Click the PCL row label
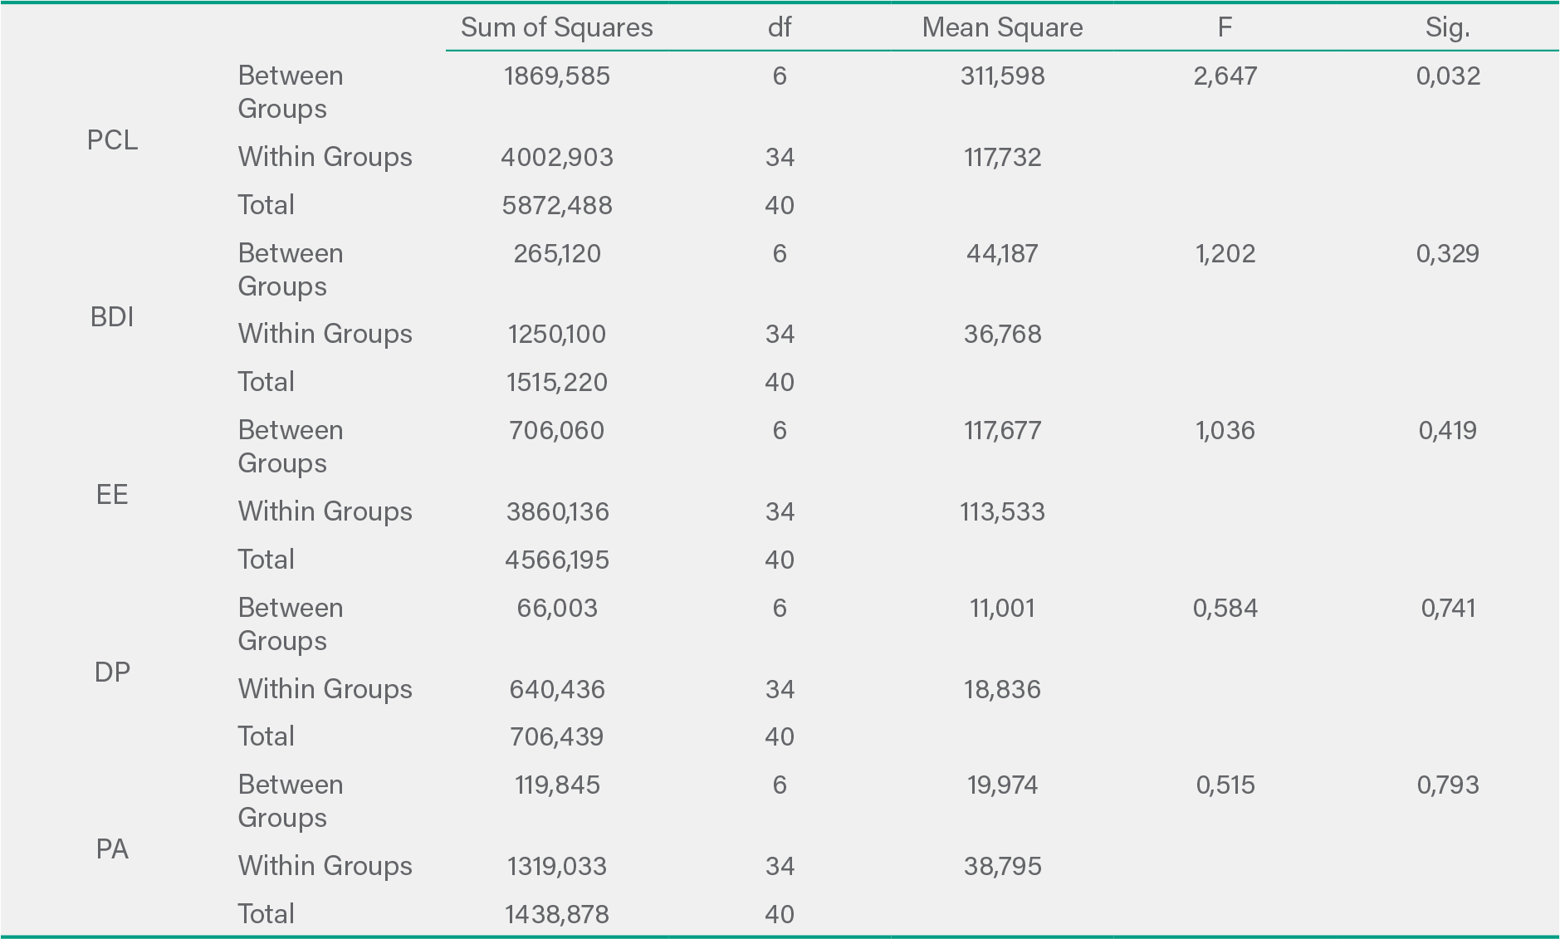The image size is (1560, 939). tap(112, 140)
